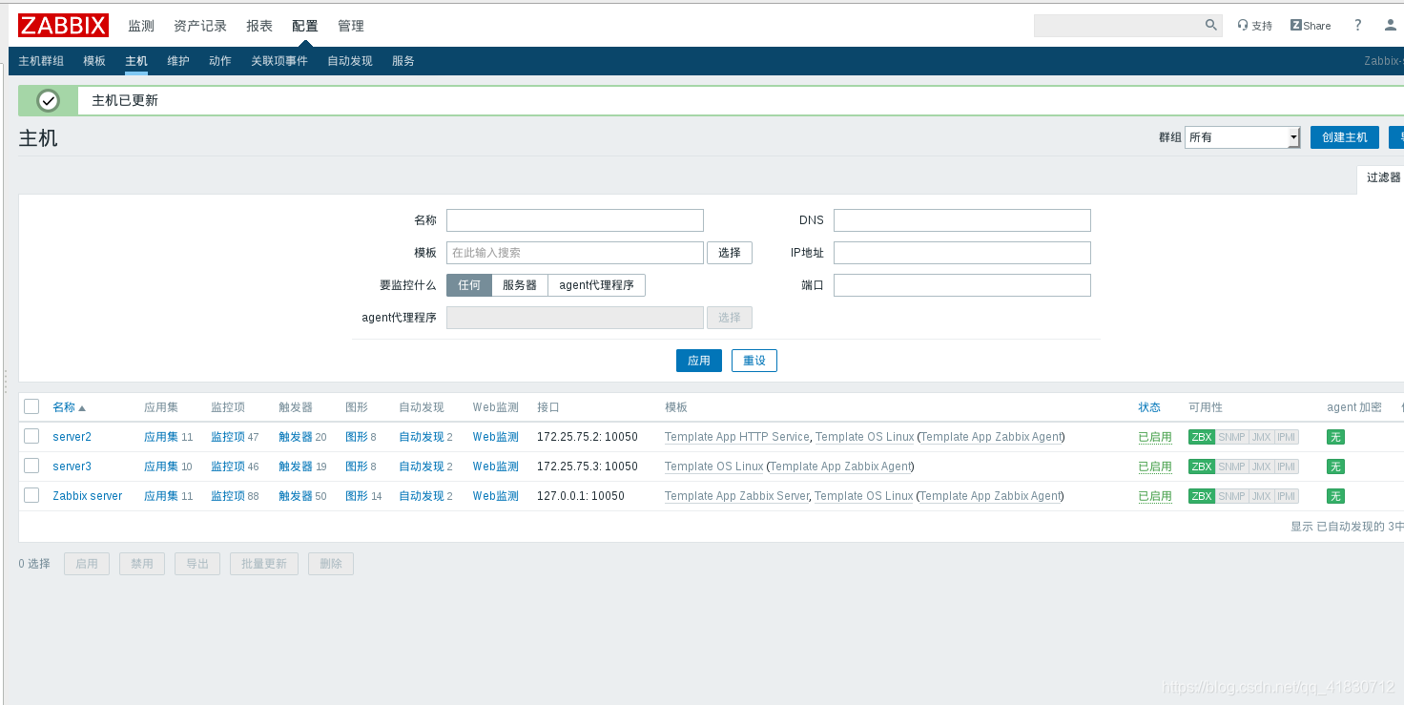The width and height of the screenshot is (1404, 705).
Task: Open the Zabbix server host link
Action: pyautogui.click(x=88, y=496)
